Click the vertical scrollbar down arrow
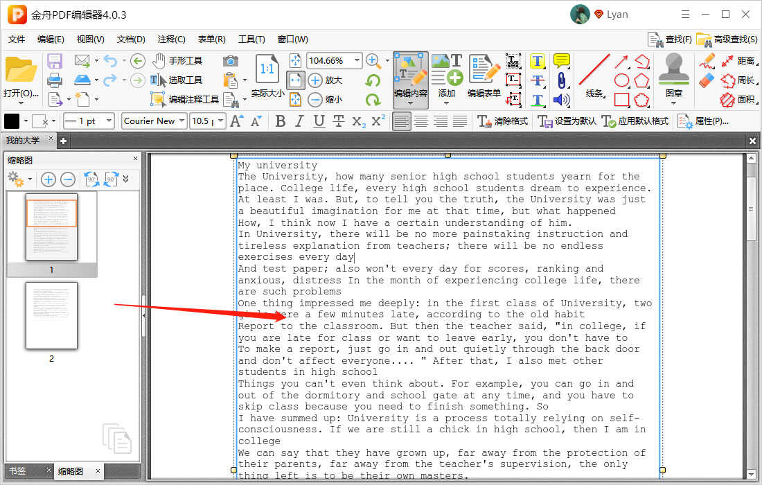The height and width of the screenshot is (485, 762). point(751,475)
